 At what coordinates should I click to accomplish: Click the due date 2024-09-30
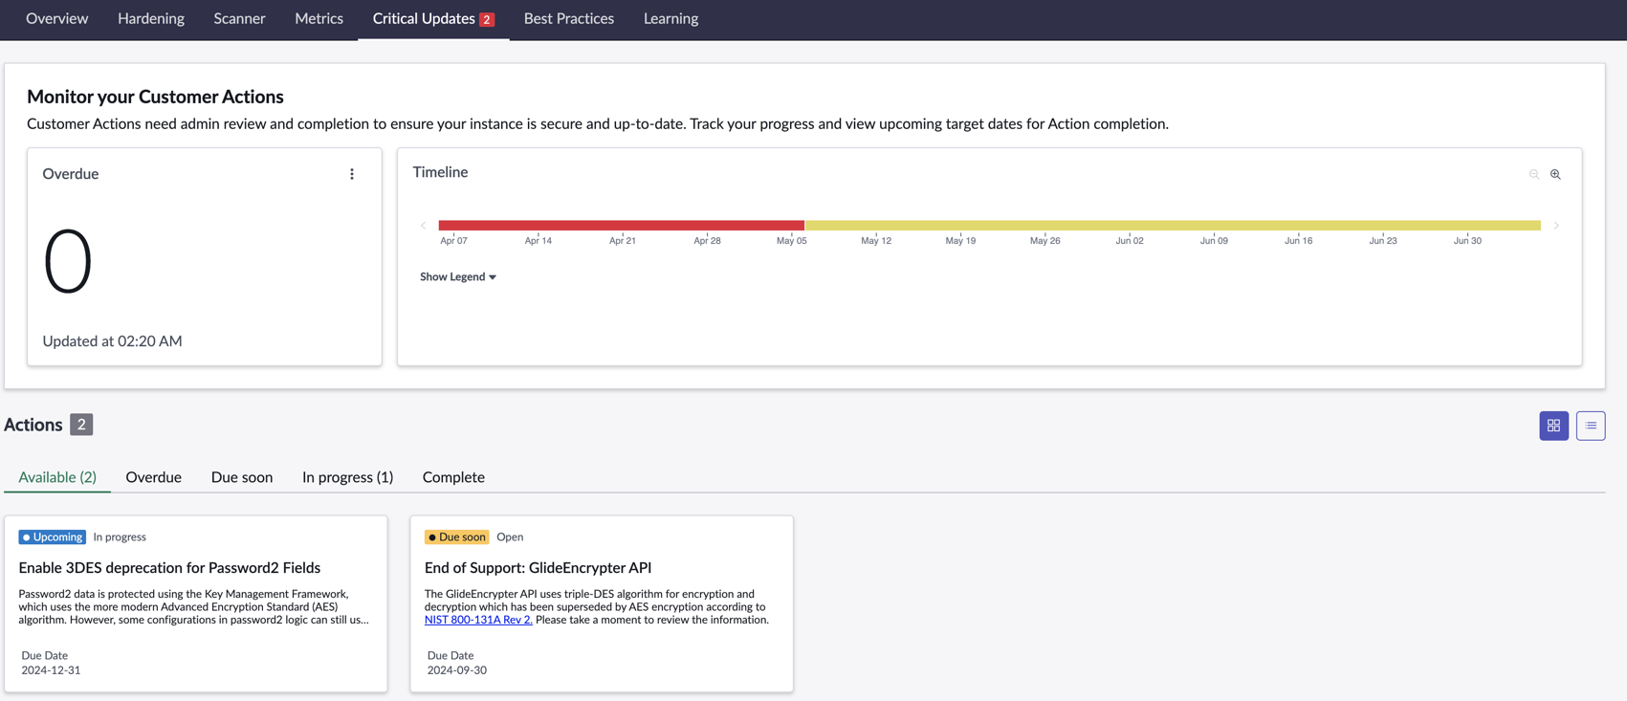coord(457,670)
